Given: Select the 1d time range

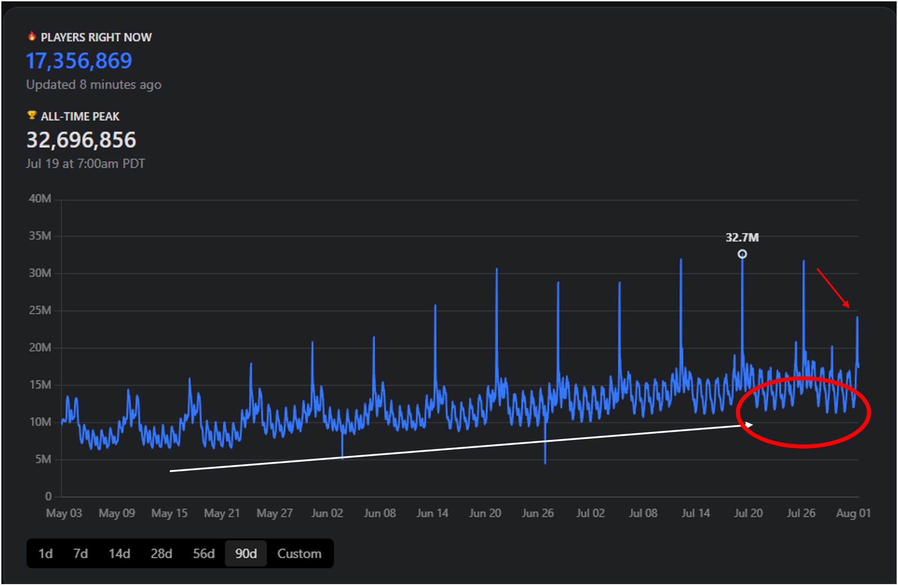Looking at the screenshot, I should coord(45,554).
